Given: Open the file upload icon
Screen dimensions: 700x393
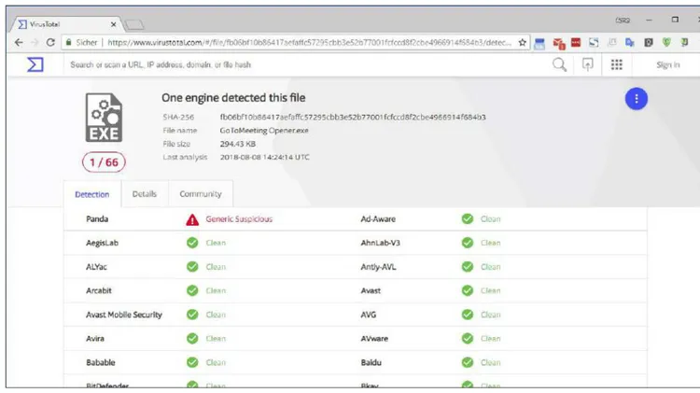Looking at the screenshot, I should [587, 64].
